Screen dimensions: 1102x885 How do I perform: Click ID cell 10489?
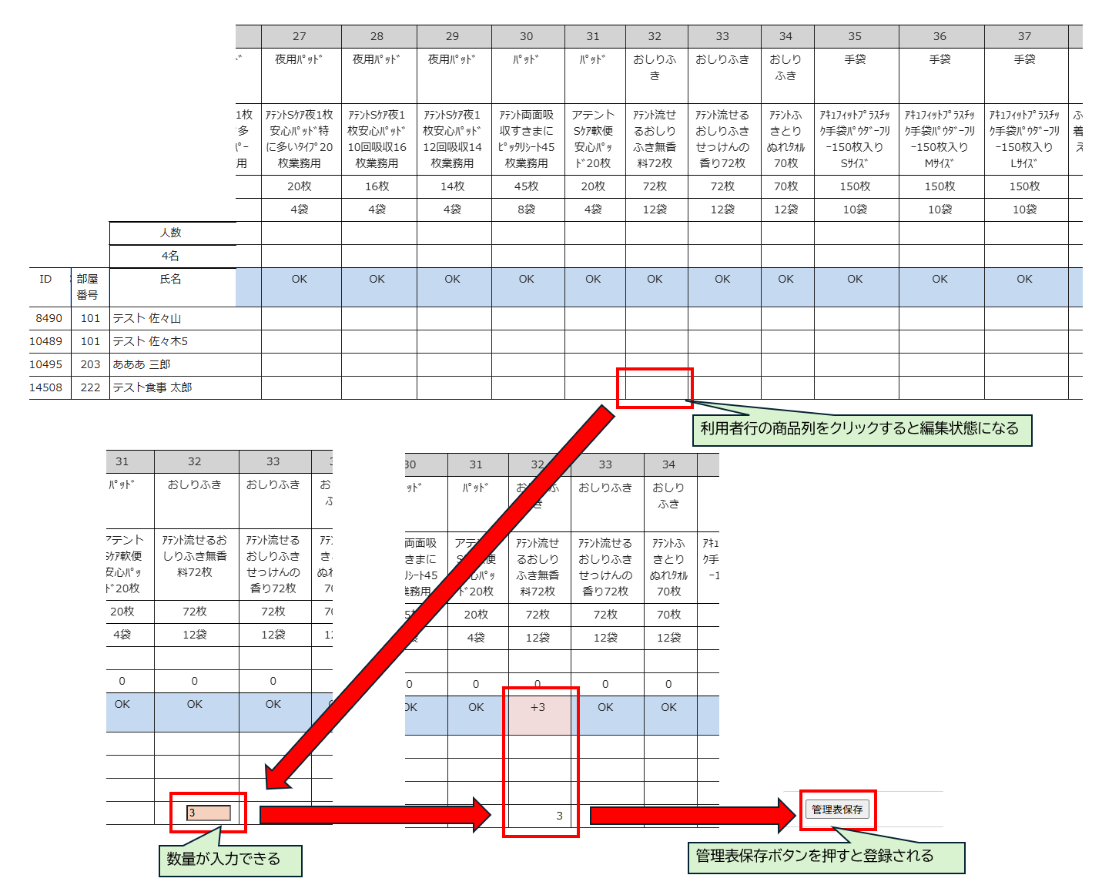tap(46, 341)
